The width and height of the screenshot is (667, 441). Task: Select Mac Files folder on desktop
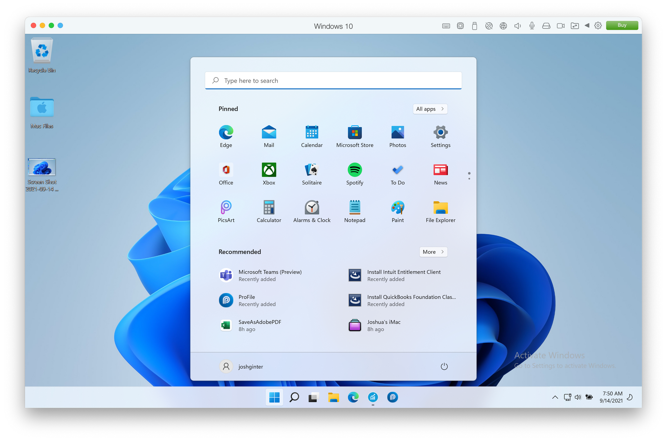point(42,112)
